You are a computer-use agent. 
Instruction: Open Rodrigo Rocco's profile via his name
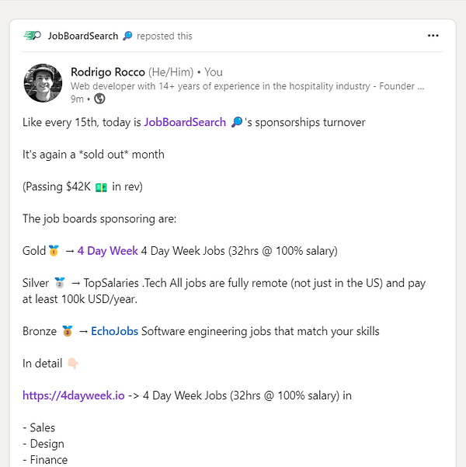(x=107, y=72)
